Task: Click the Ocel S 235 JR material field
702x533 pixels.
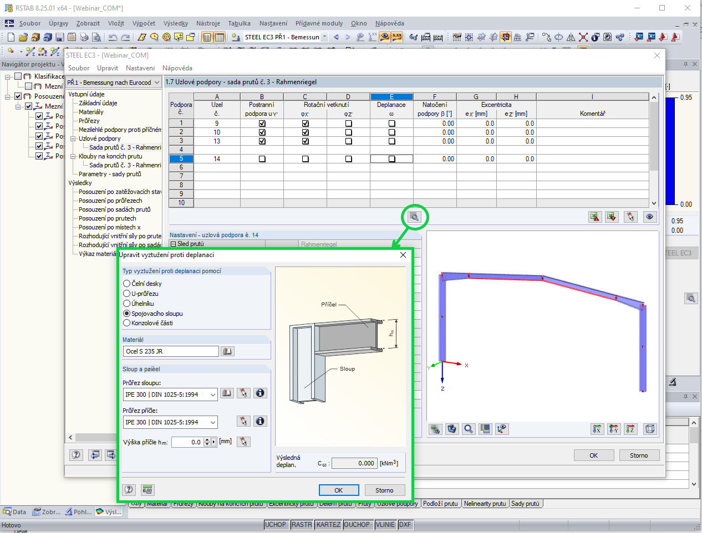Action: pyautogui.click(x=171, y=351)
